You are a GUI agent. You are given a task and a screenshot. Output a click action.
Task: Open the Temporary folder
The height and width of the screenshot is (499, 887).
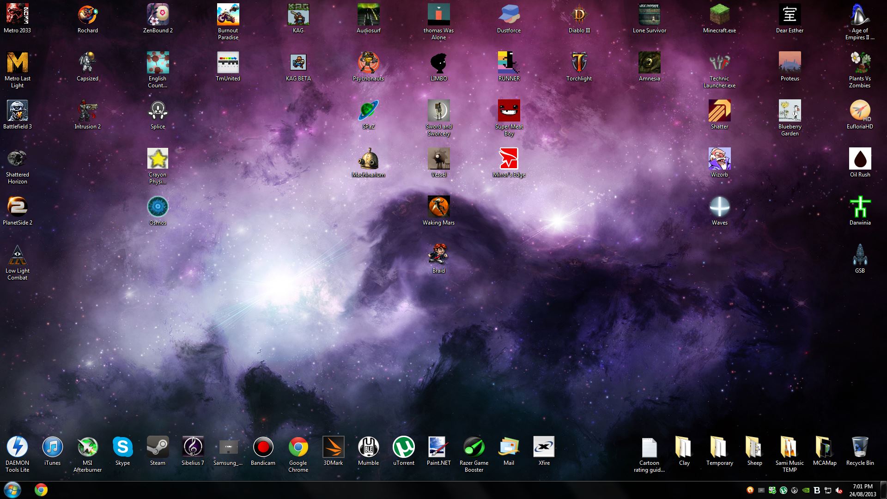pyautogui.click(x=720, y=452)
